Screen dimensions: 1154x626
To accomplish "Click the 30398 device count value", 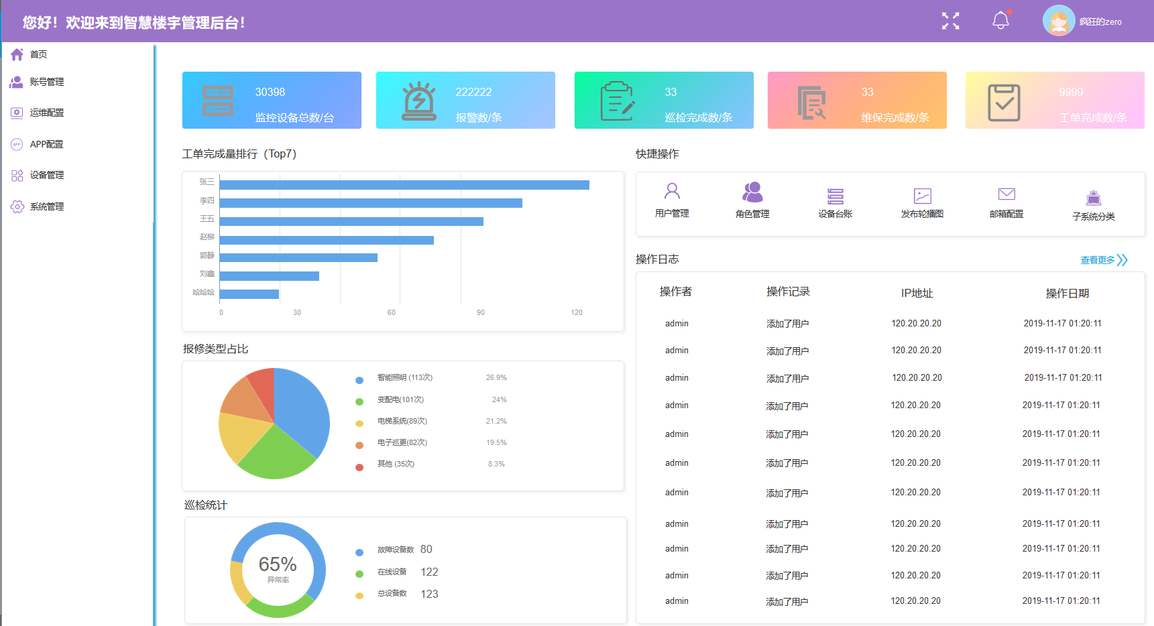I will (x=270, y=92).
